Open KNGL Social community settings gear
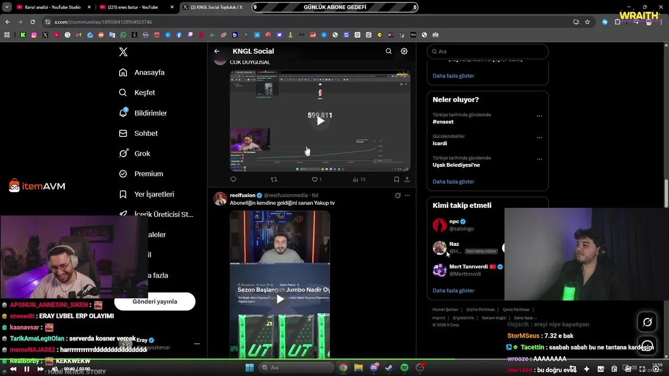Viewport: 669px width, 376px height. (404, 51)
